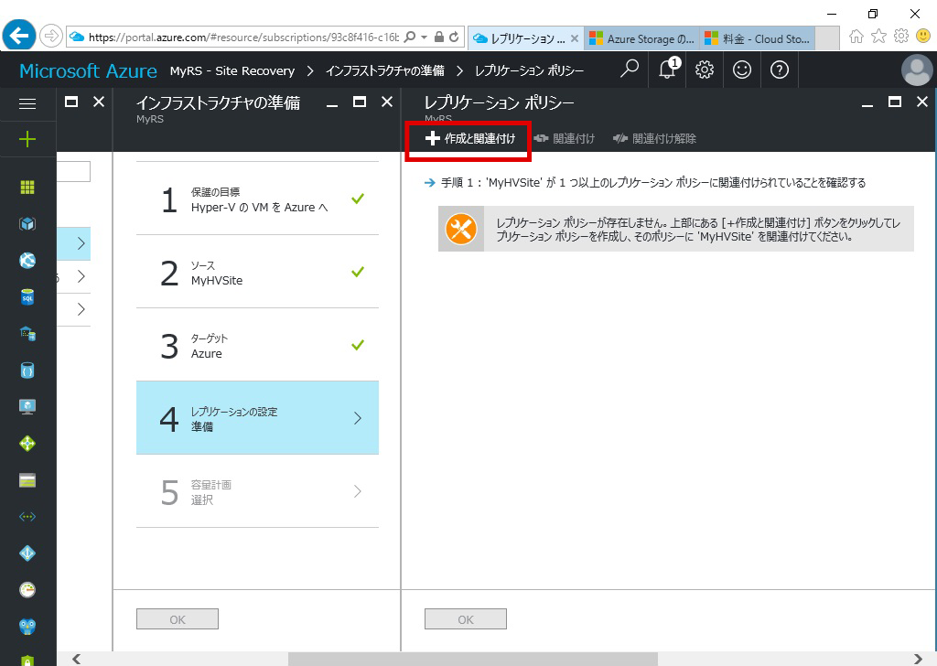Screen dimensions: 937x666
Task: Click the address bar search magnifier icon
Action: (x=410, y=37)
